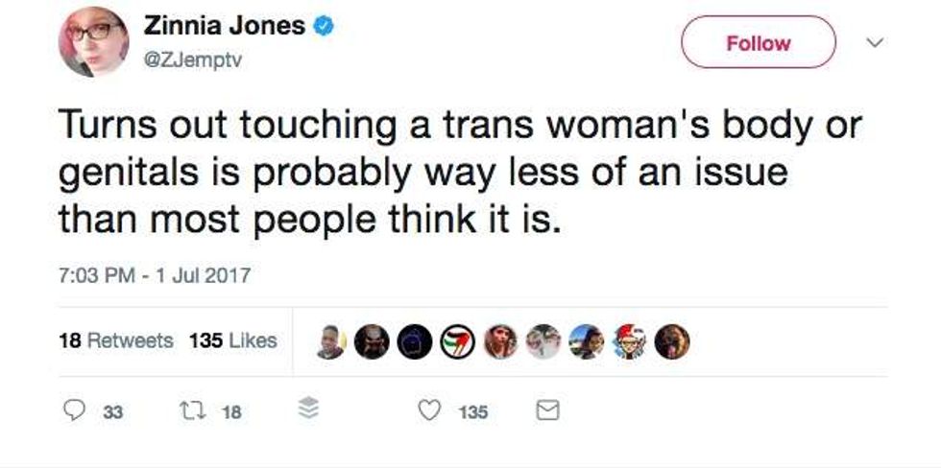Follow Zinnia Jones
The image size is (941, 468).
[758, 43]
